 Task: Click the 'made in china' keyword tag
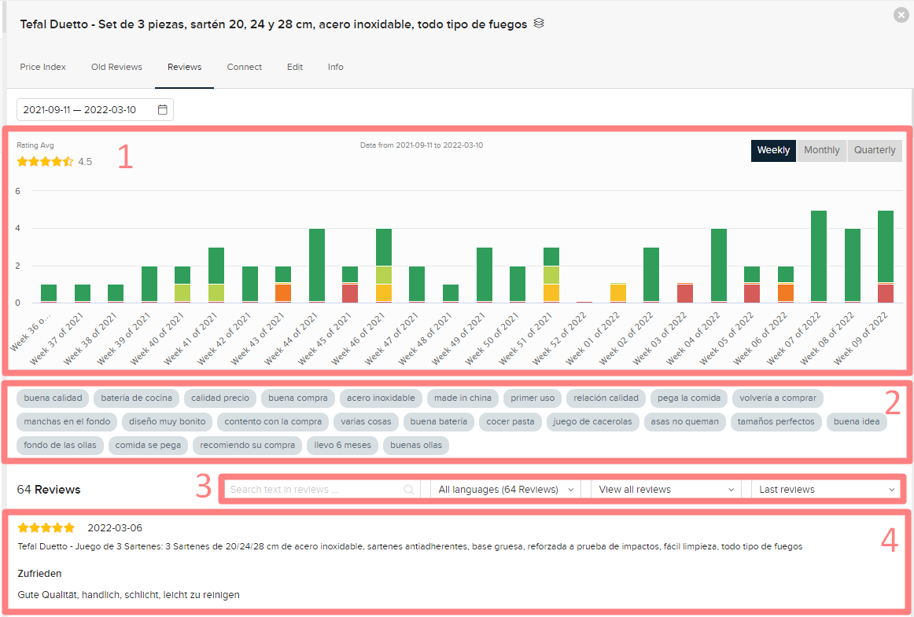[463, 398]
